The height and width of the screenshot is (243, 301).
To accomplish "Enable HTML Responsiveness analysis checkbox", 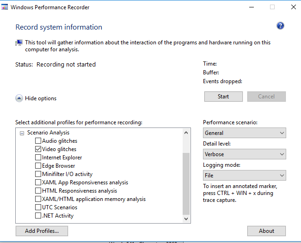I will click(x=38, y=191).
